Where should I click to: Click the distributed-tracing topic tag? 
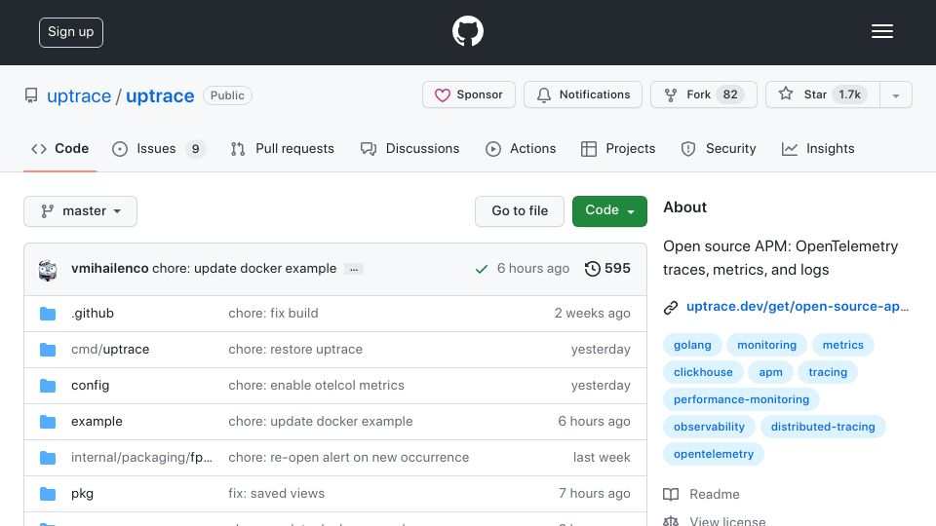[823, 427]
